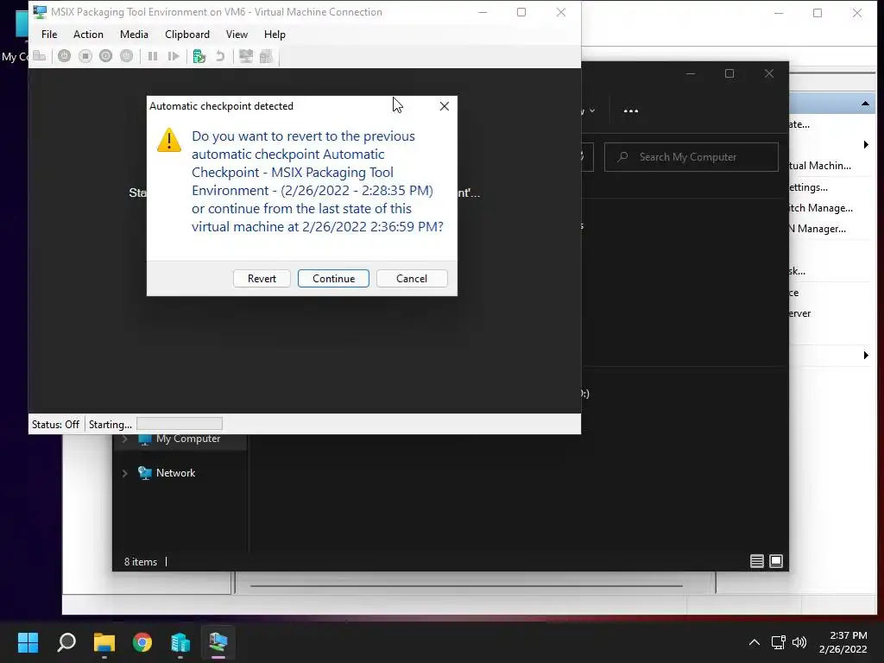Click the Pause toolbar icon

[152, 56]
